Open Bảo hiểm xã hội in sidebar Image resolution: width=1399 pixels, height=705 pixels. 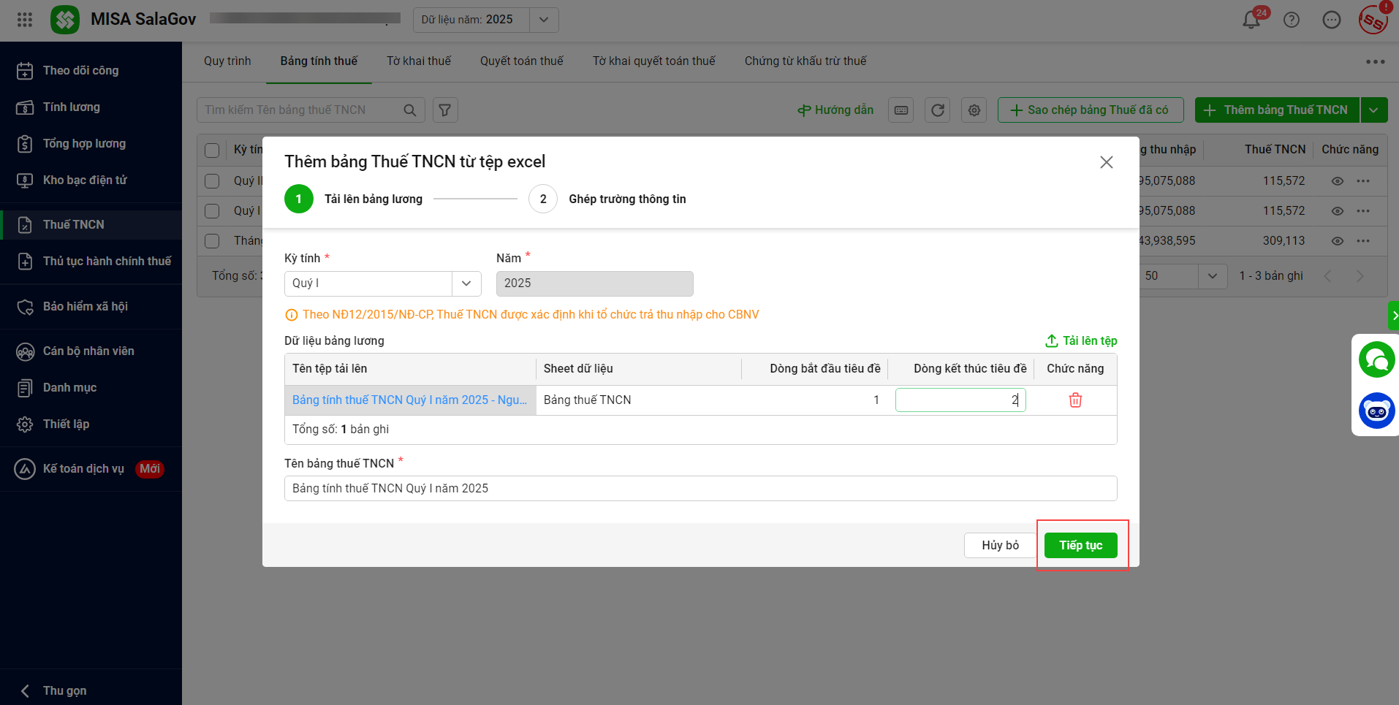85,307
